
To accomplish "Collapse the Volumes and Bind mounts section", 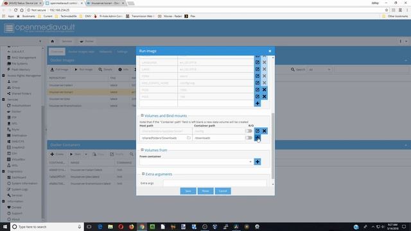I will (142, 116).
